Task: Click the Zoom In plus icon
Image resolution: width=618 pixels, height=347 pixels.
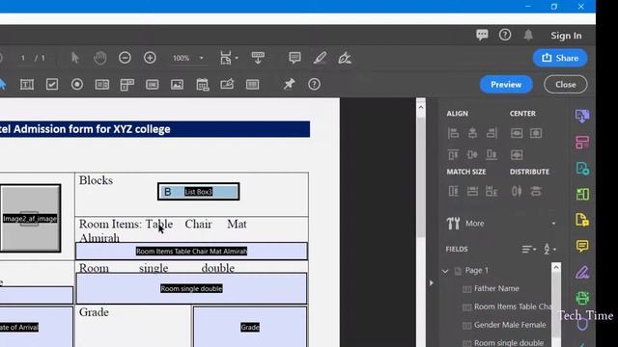Action: [150, 58]
